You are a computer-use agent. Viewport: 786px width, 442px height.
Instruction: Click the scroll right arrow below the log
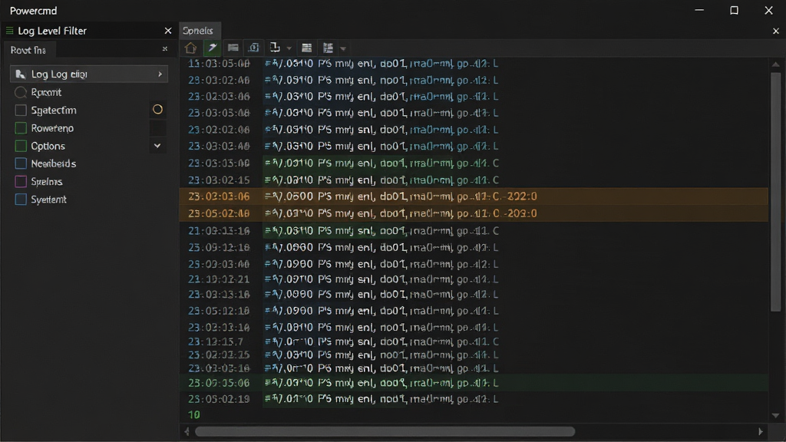(761, 431)
